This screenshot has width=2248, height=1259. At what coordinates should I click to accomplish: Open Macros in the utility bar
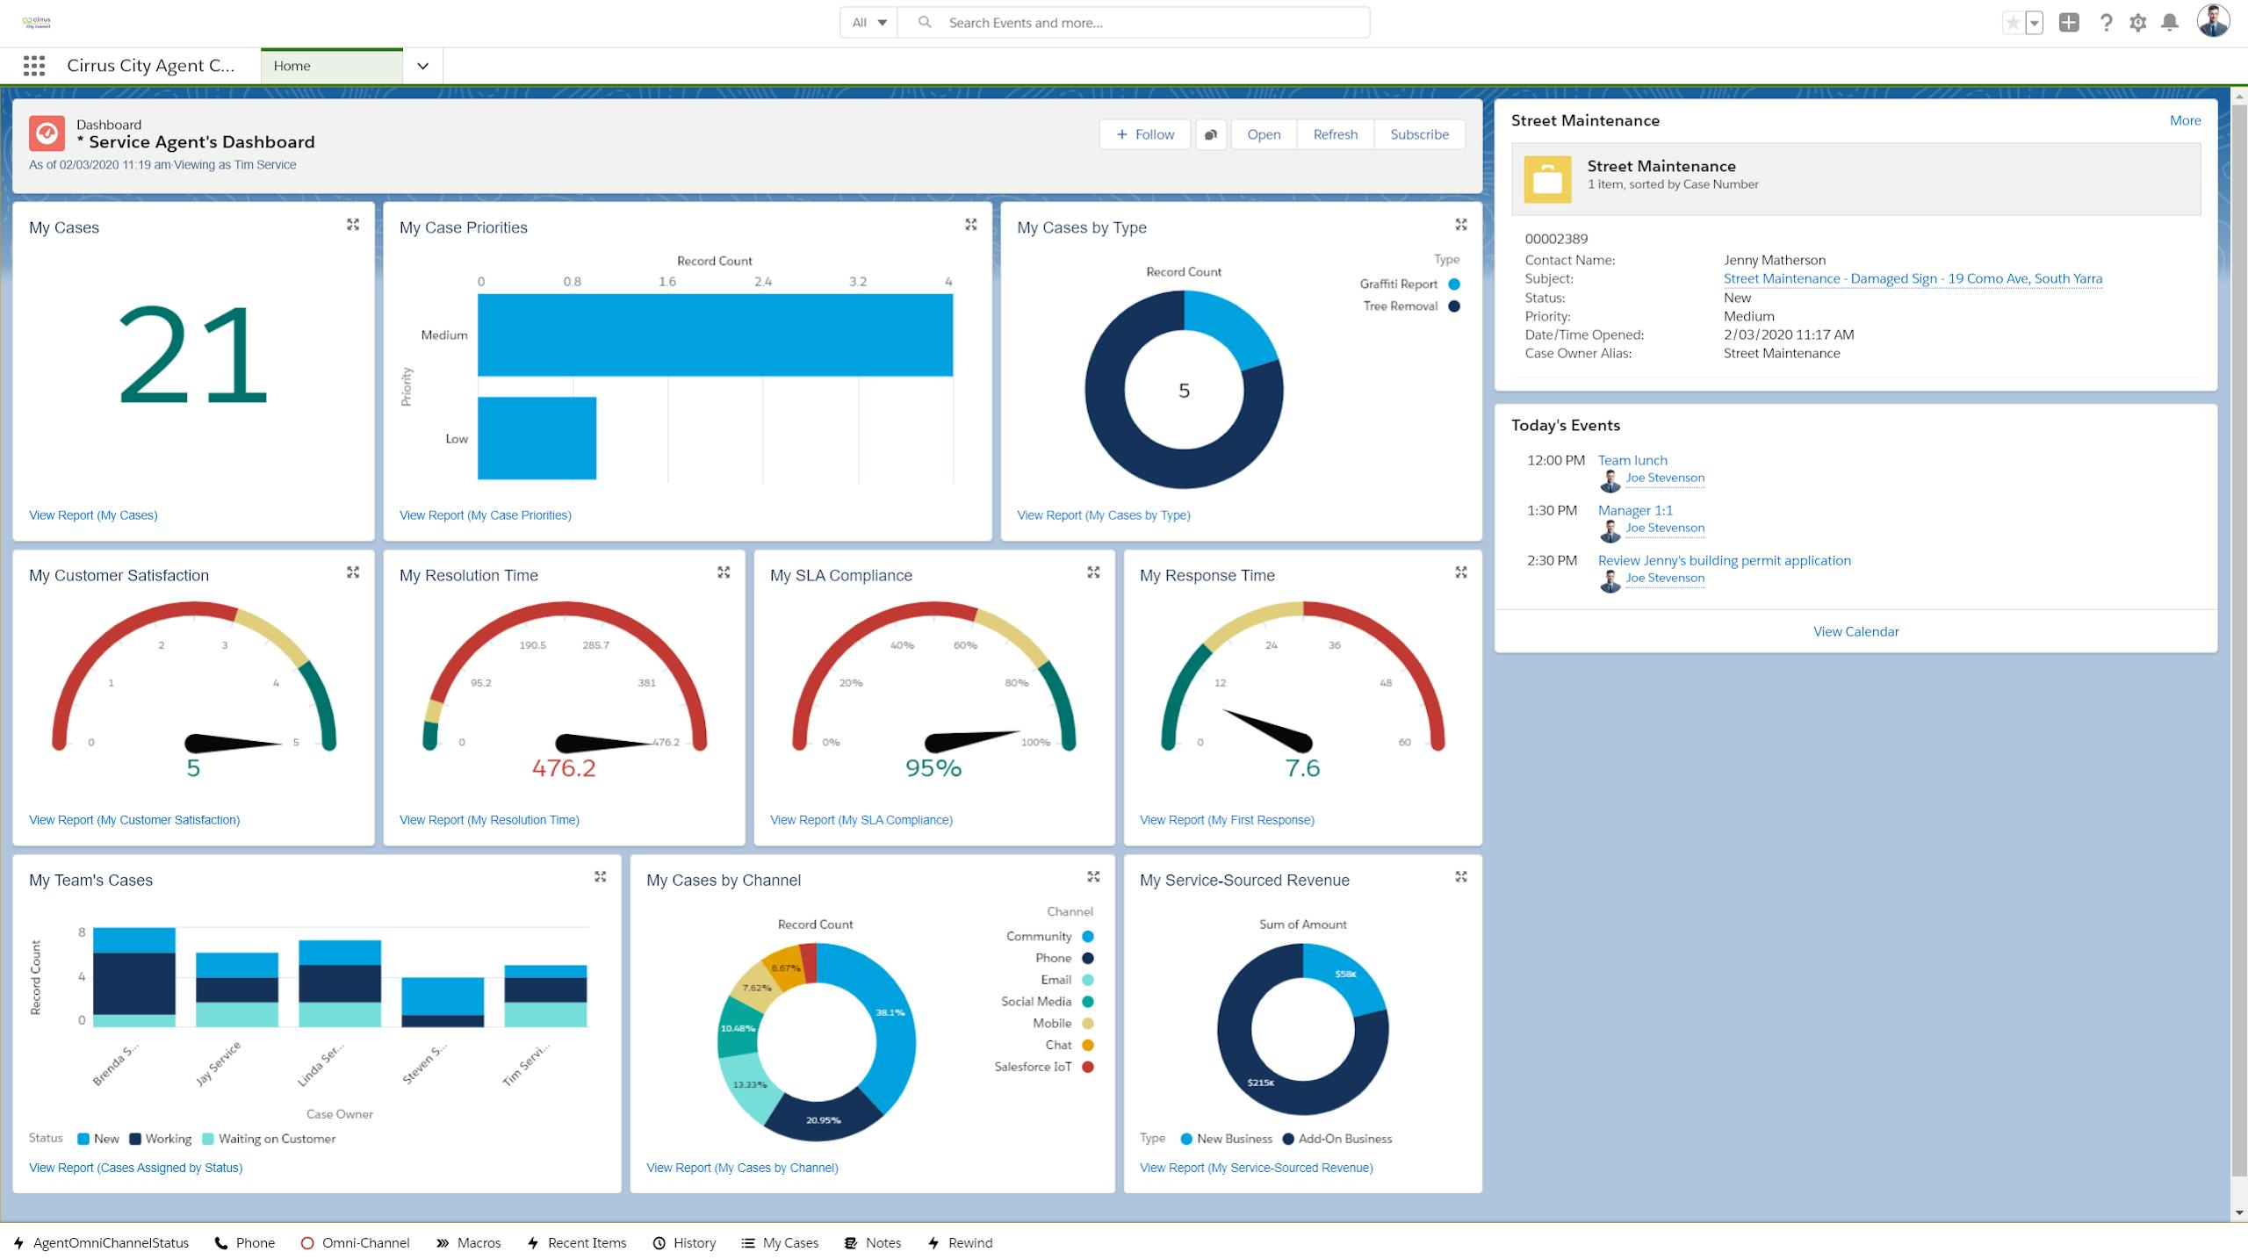point(468,1242)
